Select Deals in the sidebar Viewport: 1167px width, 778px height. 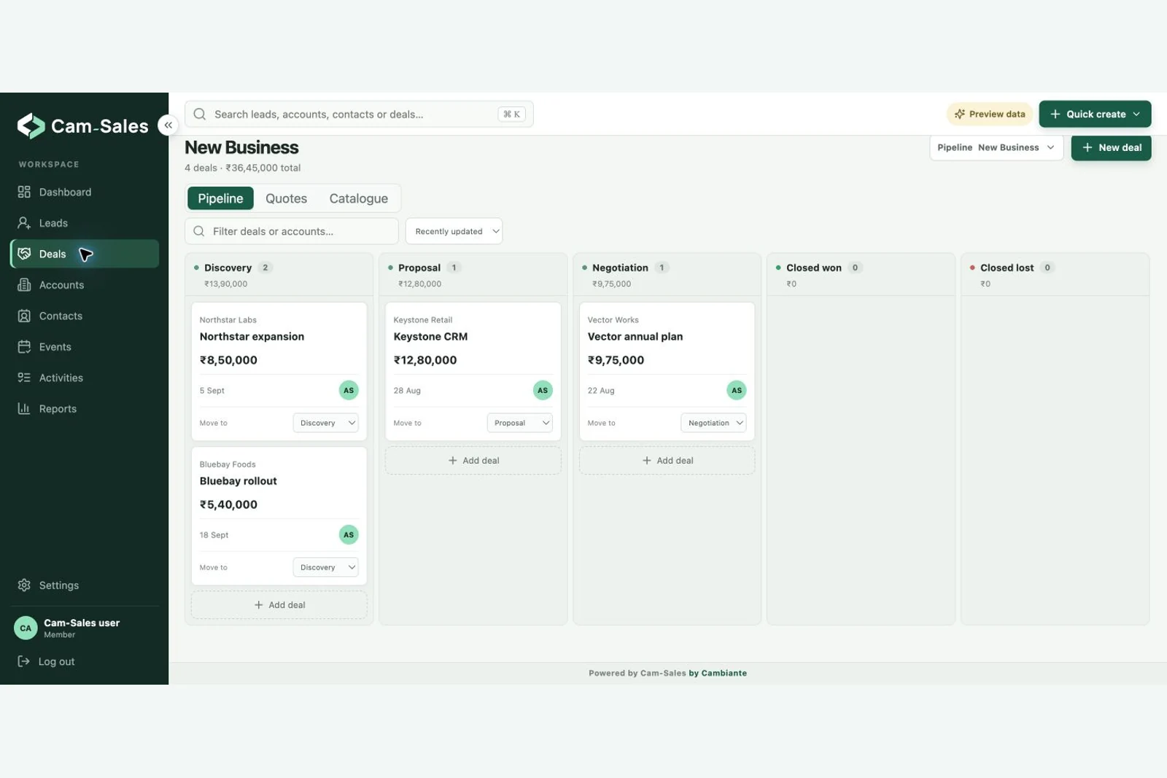[x=85, y=254]
